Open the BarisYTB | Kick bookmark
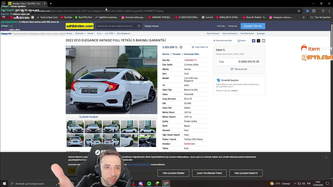The height and width of the screenshot is (187, 333). click(84, 17)
